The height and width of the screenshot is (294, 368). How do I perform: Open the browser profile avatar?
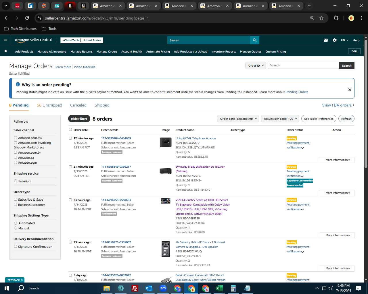tap(351, 18)
